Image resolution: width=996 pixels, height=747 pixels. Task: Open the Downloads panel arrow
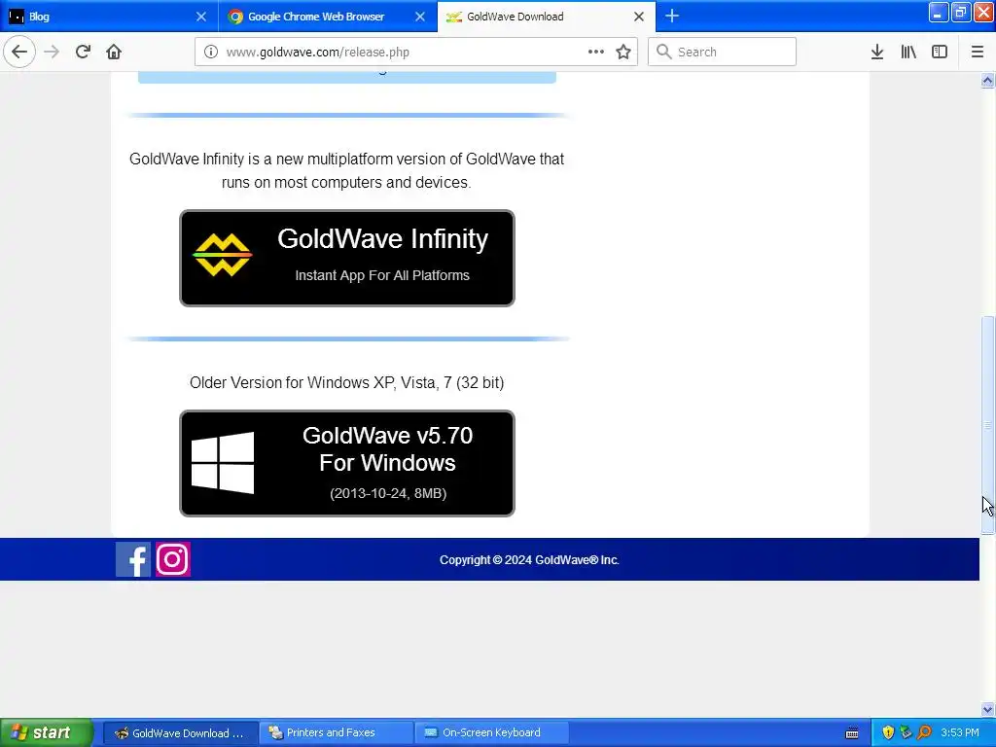click(877, 52)
